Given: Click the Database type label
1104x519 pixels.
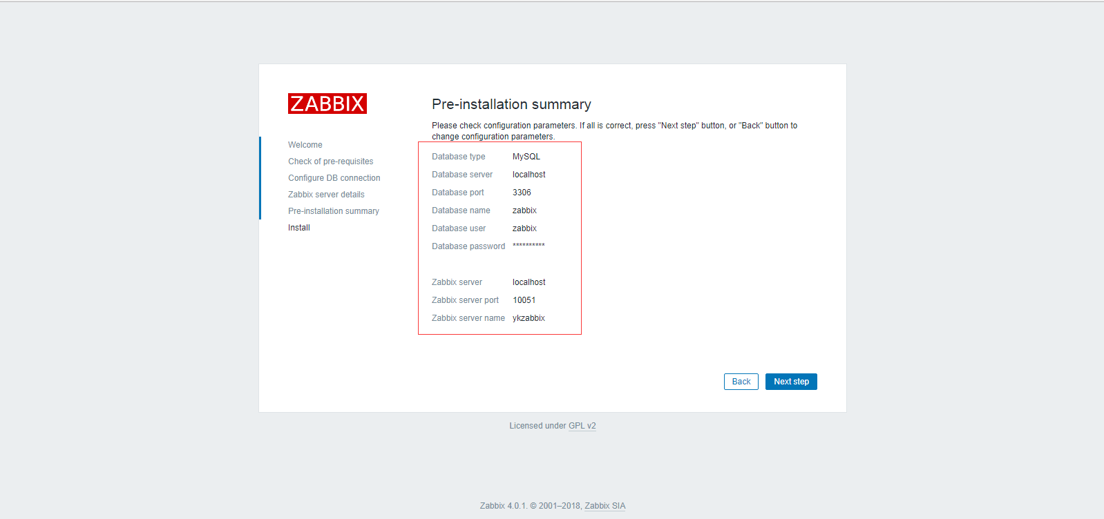Looking at the screenshot, I should (x=459, y=157).
